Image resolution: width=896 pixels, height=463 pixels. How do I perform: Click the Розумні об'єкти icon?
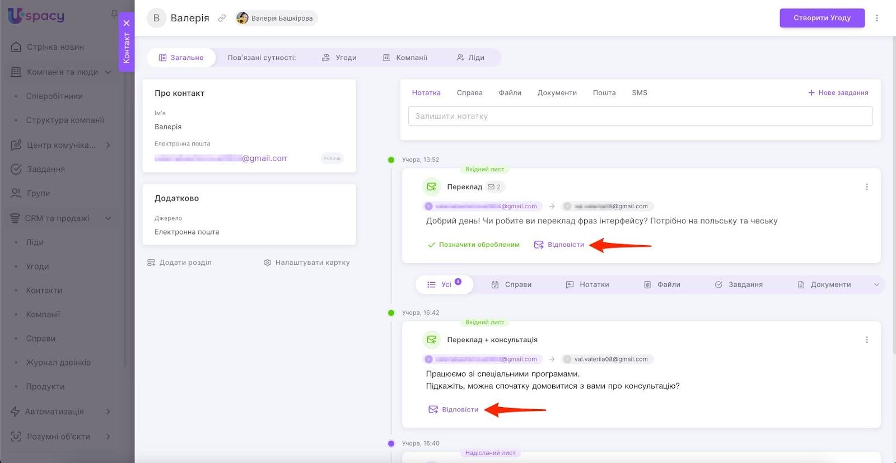(x=16, y=437)
